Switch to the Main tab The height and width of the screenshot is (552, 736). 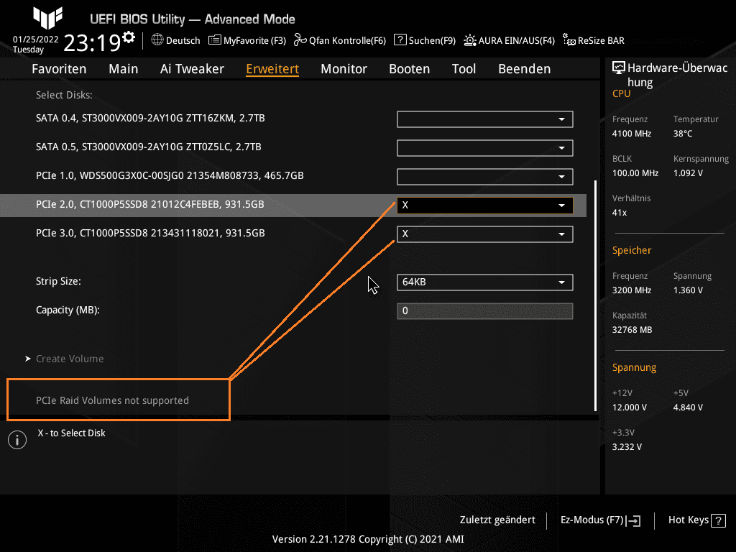(x=124, y=68)
